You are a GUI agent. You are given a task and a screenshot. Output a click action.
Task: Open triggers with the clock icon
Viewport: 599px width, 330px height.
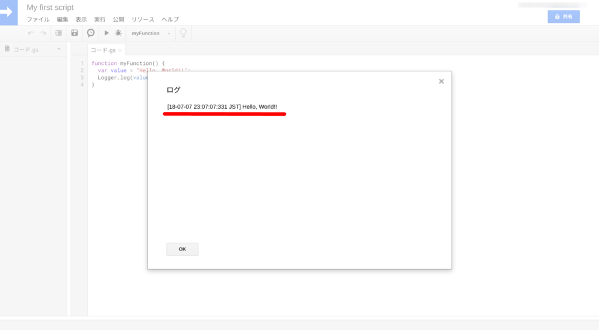pos(91,33)
